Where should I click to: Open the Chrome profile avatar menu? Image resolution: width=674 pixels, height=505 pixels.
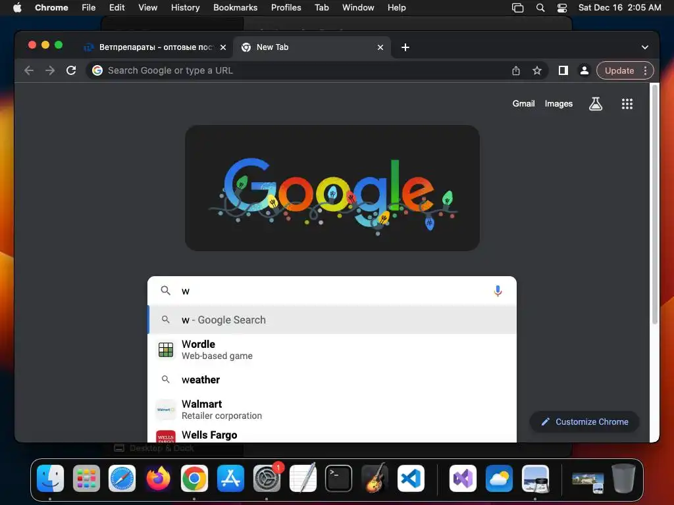[x=584, y=70]
